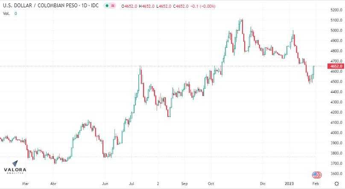Open chart settings gear icon
The image size is (345, 189).
(336, 183)
